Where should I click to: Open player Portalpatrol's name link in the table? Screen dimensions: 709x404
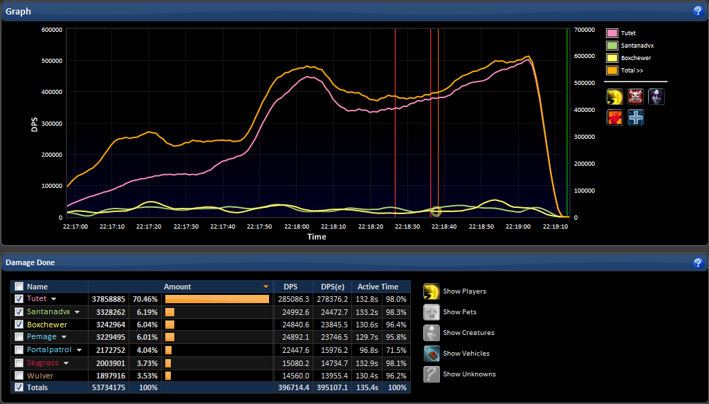49,350
